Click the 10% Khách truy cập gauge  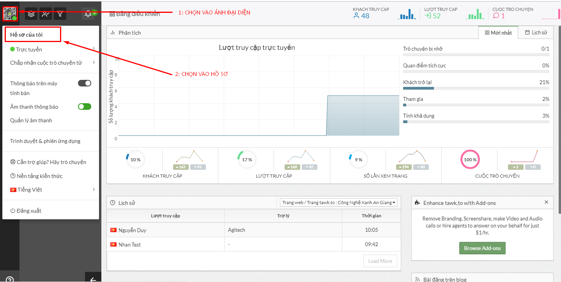[x=135, y=160]
